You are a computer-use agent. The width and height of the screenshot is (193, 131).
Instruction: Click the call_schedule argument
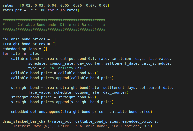(x=156, y=63)
